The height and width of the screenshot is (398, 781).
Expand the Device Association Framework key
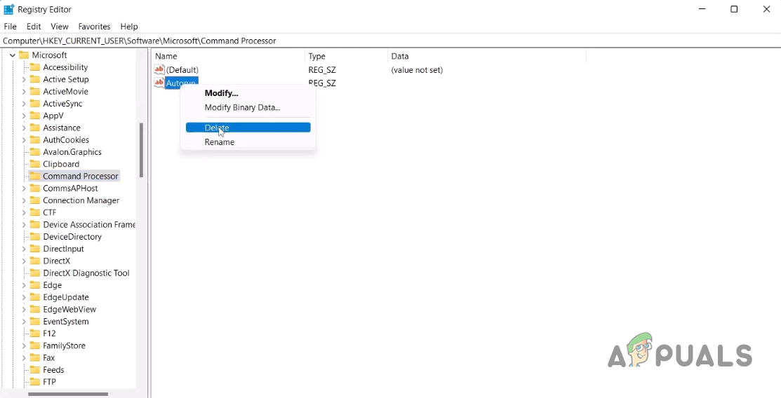coord(23,225)
